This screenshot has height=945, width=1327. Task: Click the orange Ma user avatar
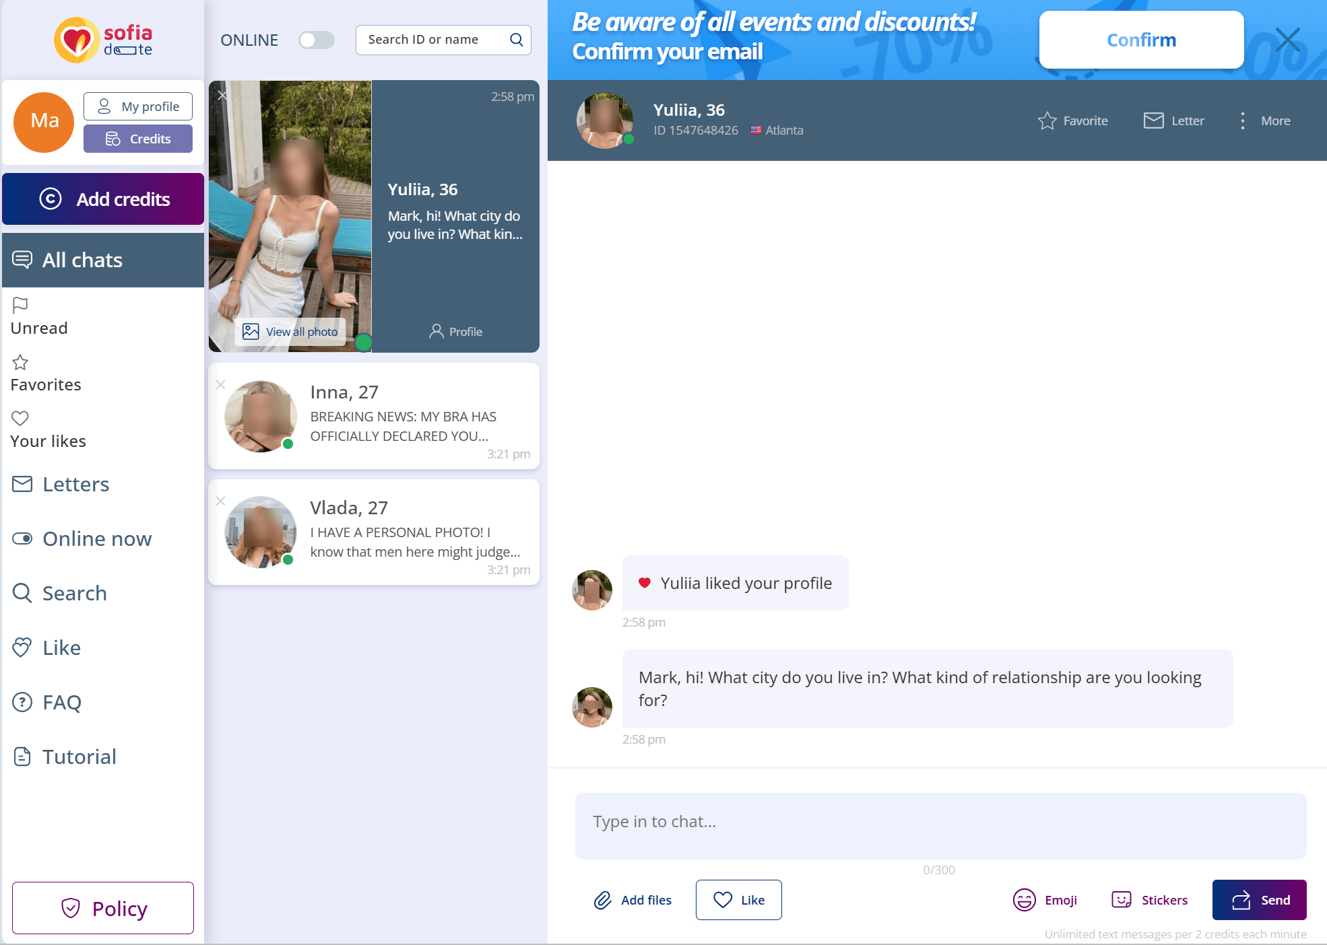coord(44,122)
